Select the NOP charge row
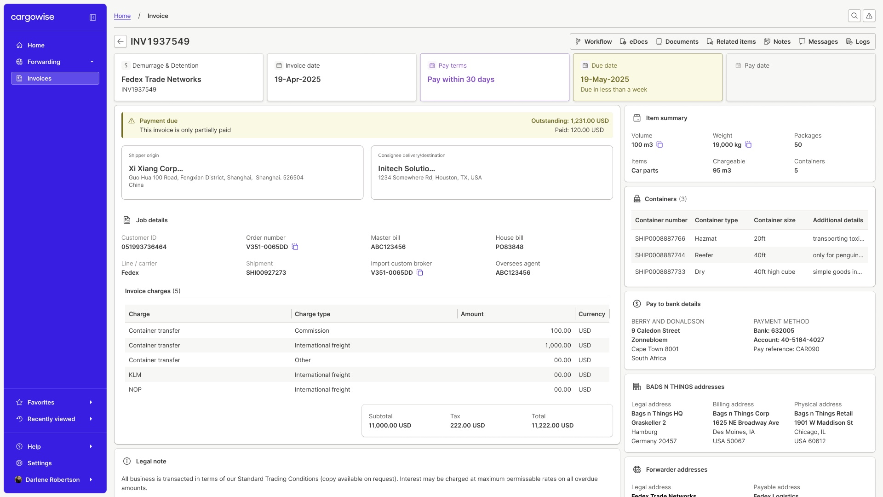This screenshot has height=497, width=883. [367, 389]
